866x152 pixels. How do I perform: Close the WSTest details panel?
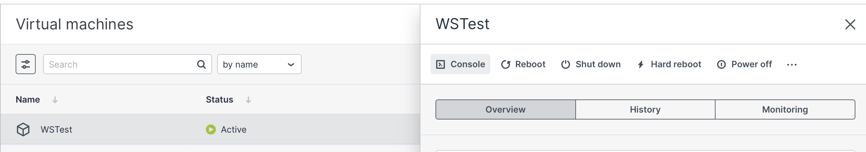click(850, 24)
